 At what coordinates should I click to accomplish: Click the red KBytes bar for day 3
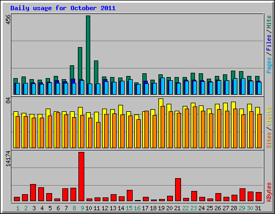tap(33, 193)
